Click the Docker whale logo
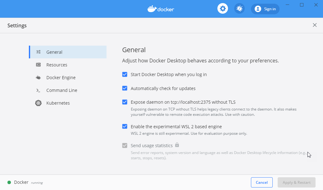Image resolution: width=323 pixels, height=190 pixels. (161, 9)
